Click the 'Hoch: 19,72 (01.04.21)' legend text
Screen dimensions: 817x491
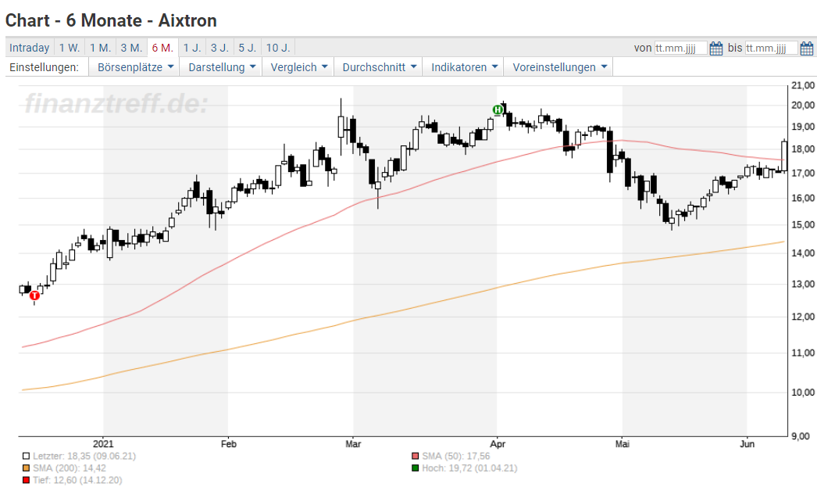click(469, 468)
